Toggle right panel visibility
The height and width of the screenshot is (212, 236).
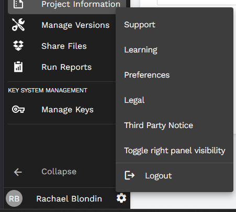pos(174,151)
